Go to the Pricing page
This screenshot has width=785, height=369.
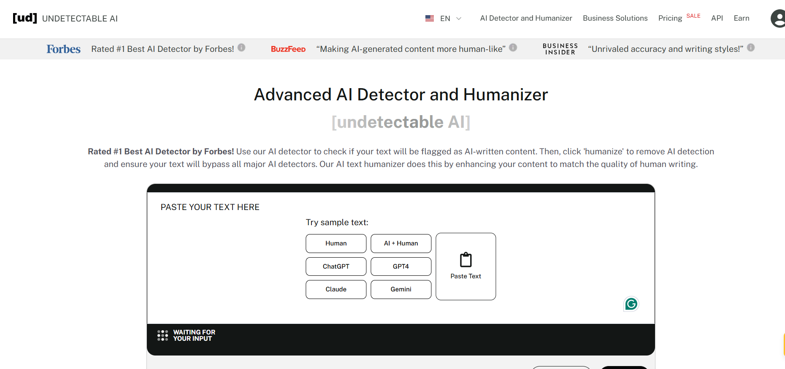(670, 18)
